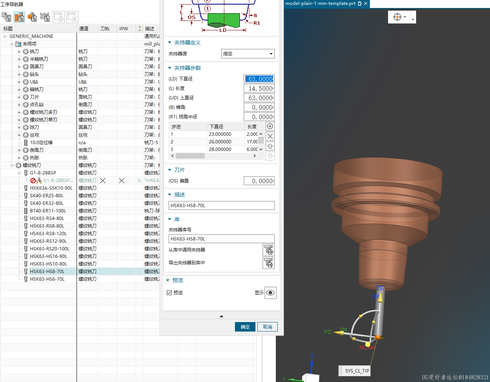This screenshot has width=490, height=382.
Task: Click the (LD) 下直径 input field
Action: tap(259, 79)
